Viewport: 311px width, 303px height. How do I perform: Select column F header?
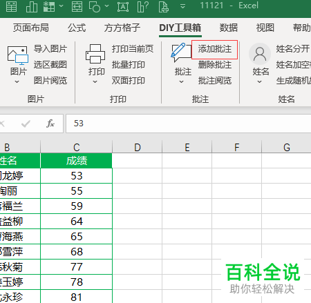click(x=237, y=147)
